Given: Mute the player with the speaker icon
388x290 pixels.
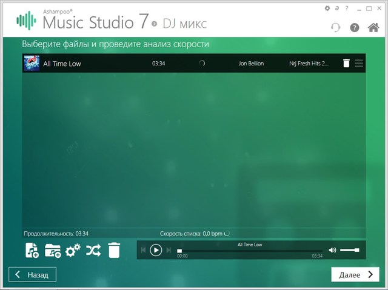Looking at the screenshot, I should click(332, 250).
